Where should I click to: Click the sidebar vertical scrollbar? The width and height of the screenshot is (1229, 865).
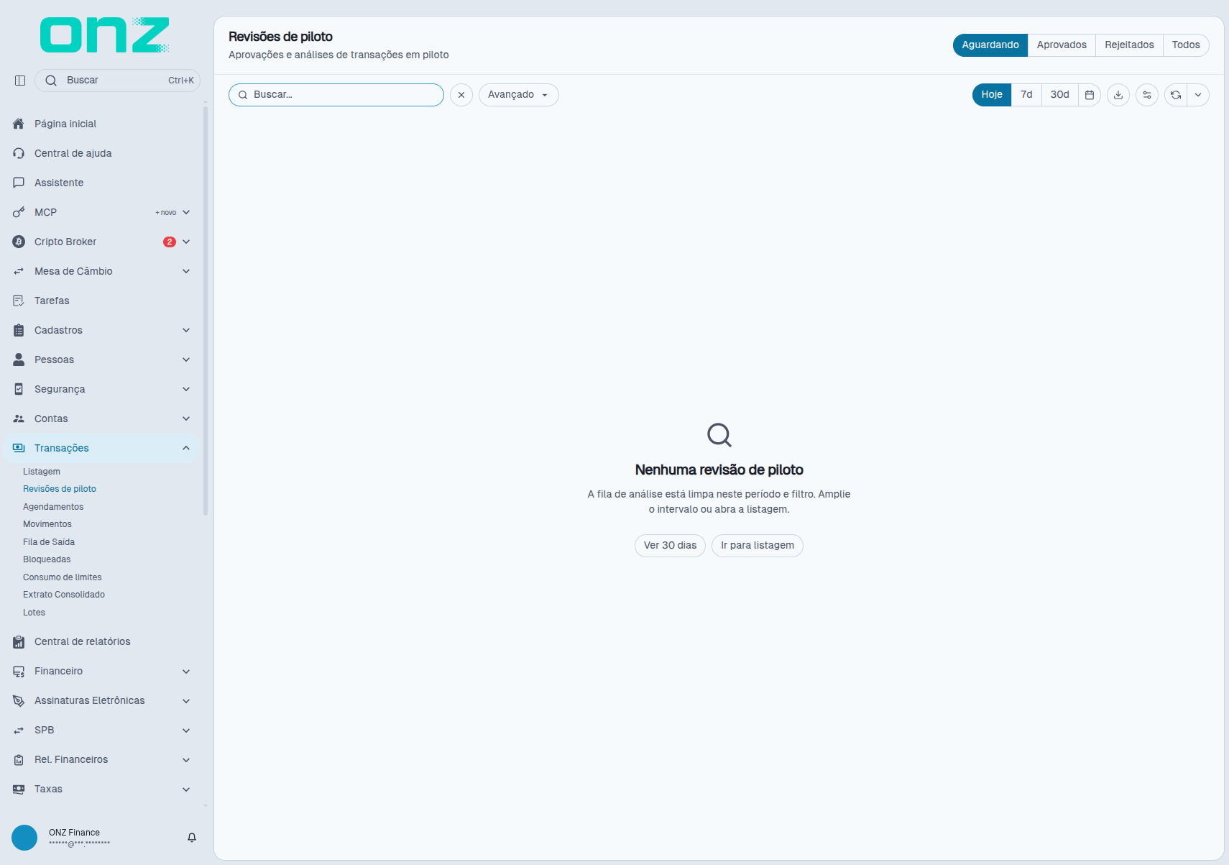pyautogui.click(x=206, y=311)
